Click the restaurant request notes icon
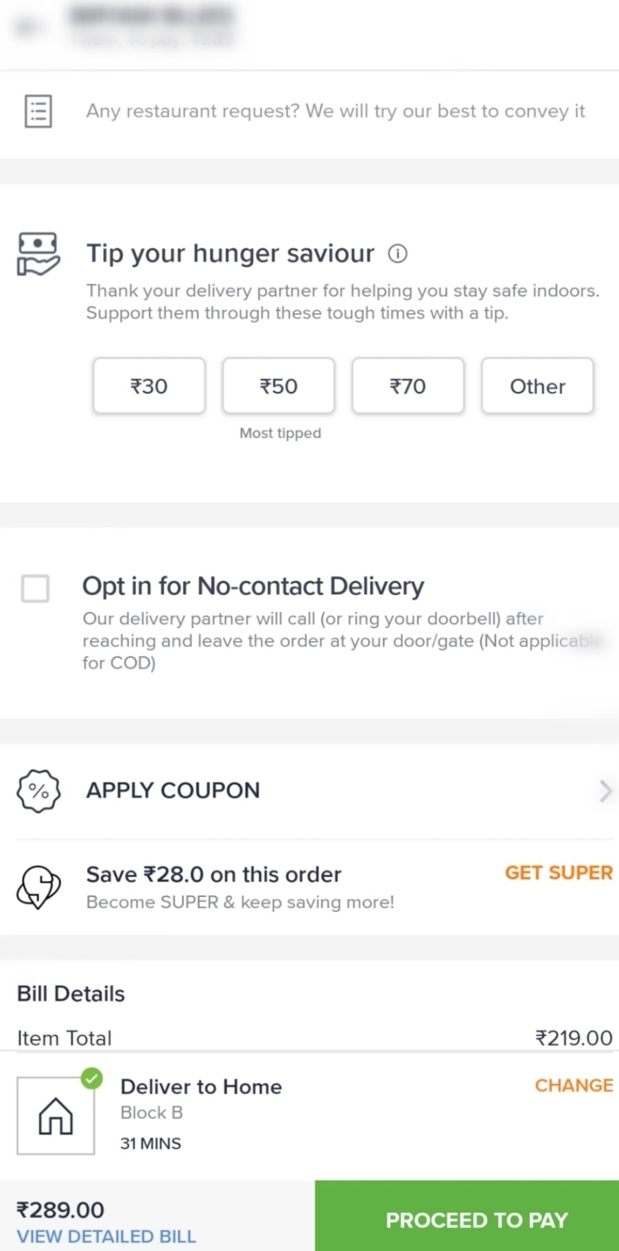This screenshot has width=619, height=1251. (x=38, y=111)
